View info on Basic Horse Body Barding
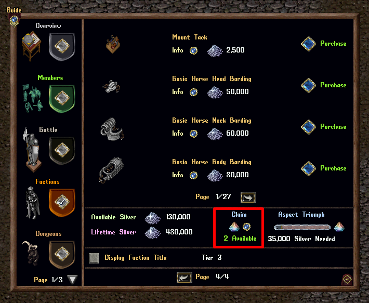Image resolution: width=369 pixels, height=303 pixels. (x=193, y=175)
